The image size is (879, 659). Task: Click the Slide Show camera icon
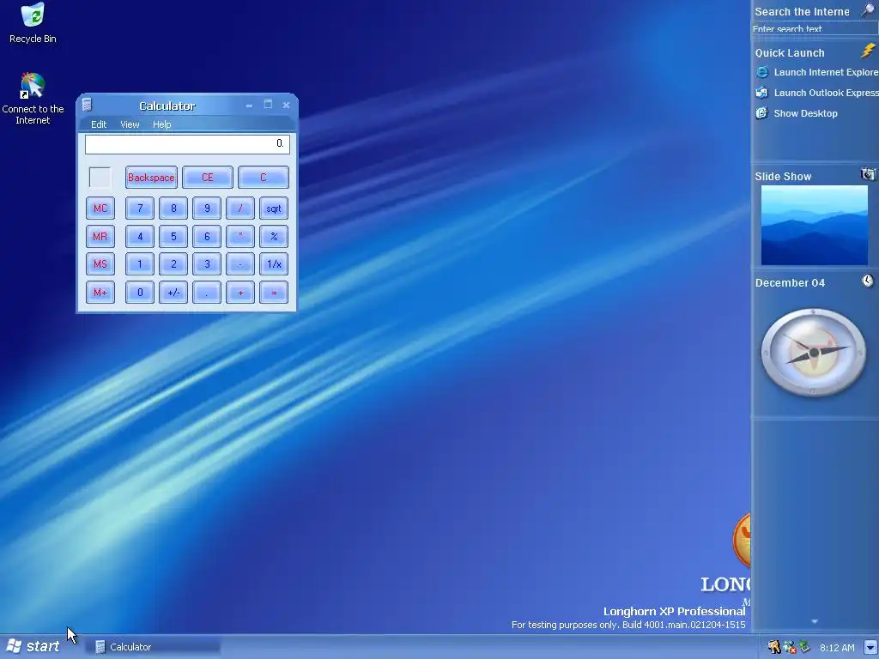pyautogui.click(x=868, y=174)
